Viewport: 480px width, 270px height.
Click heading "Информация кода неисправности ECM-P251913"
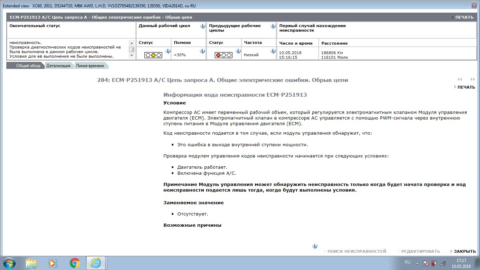[x=235, y=95]
